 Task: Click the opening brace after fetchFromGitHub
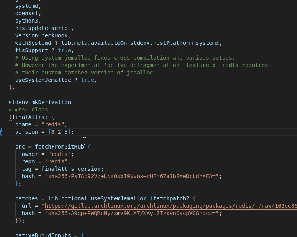tap(89, 147)
